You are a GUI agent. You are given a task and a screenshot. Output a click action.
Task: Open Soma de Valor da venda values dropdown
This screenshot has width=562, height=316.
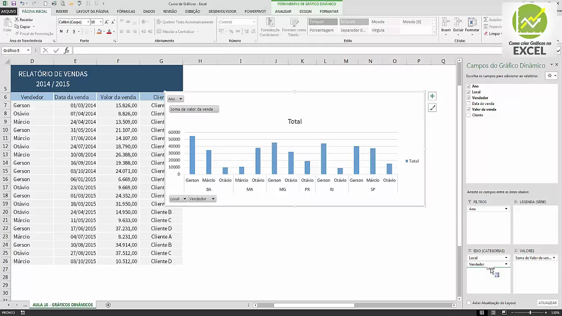click(554, 258)
